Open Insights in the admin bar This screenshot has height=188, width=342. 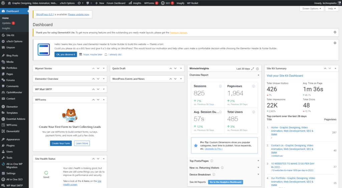135,3
